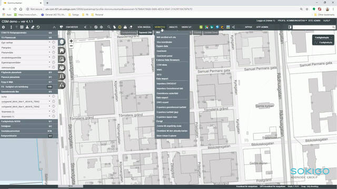This screenshot has width=337, height=189.
Task: Click the vertical arrows icon in left toolbar
Action: pos(11,27)
